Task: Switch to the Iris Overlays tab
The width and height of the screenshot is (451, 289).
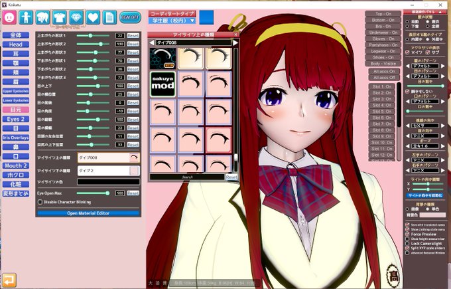Action: click(x=16, y=138)
